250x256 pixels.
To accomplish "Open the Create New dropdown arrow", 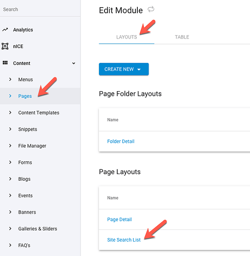I will click(139, 69).
